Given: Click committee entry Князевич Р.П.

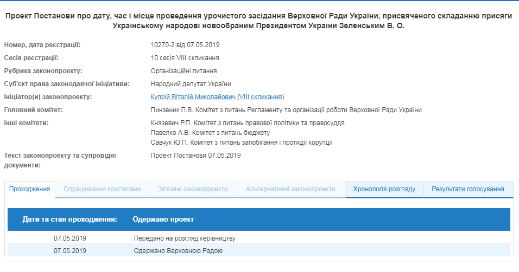Looking at the screenshot, I should click(x=248, y=123).
